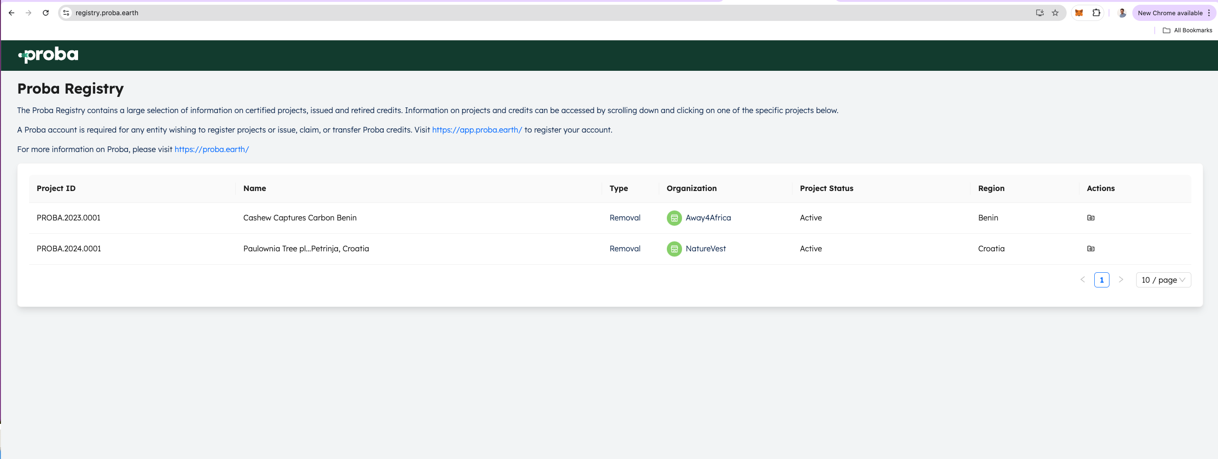
Task: Open the Chrome three-dots menu
Action: pyautogui.click(x=1209, y=13)
